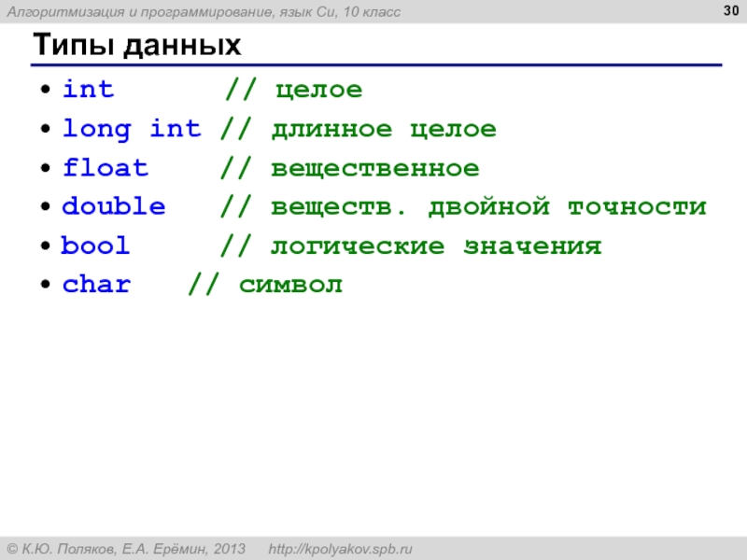Click the comment '// символ'

click(x=265, y=285)
